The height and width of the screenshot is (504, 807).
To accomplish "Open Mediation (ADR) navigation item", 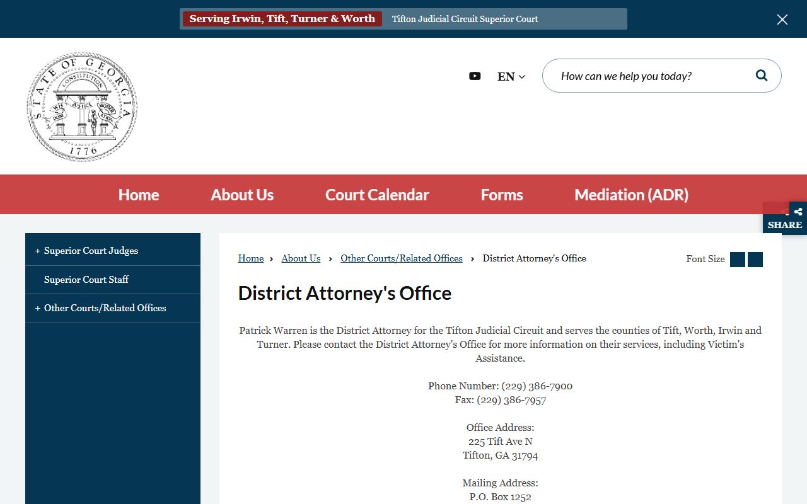I will [x=631, y=195].
